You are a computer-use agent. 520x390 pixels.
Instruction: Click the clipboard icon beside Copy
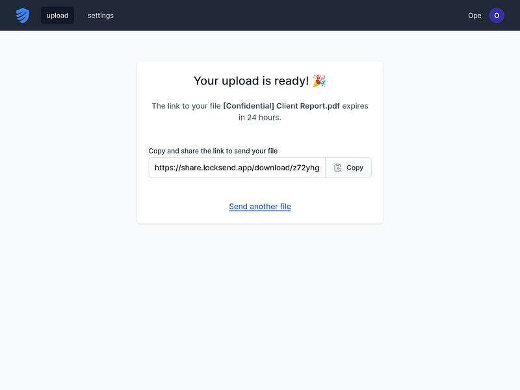click(337, 168)
